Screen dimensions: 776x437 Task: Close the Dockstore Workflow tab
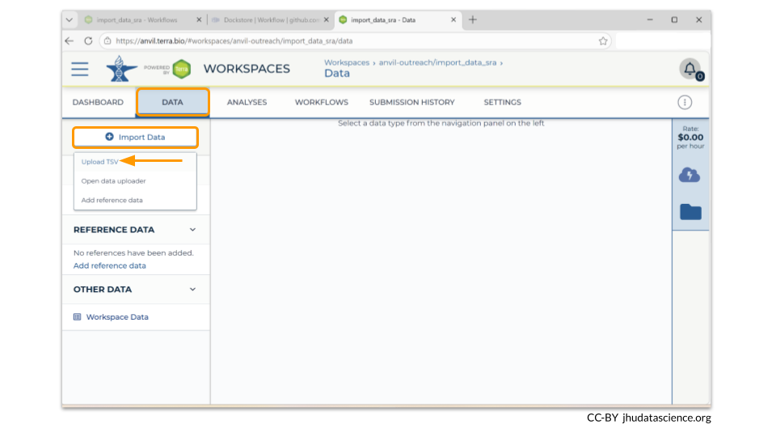[326, 19]
